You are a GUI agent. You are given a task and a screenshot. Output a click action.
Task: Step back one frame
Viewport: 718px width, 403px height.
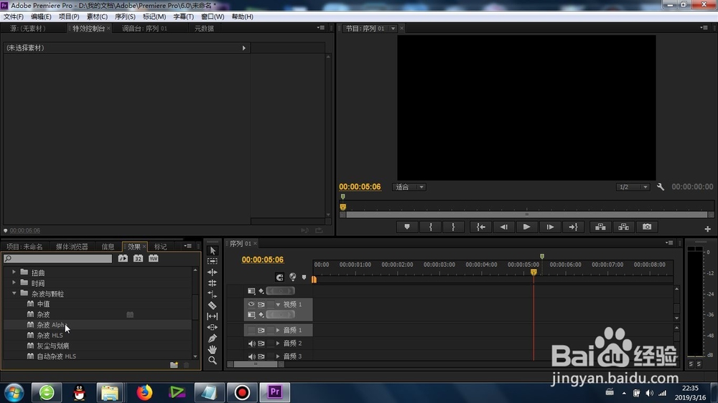point(504,227)
